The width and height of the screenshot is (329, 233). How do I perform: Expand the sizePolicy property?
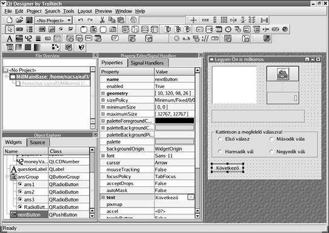(103, 100)
